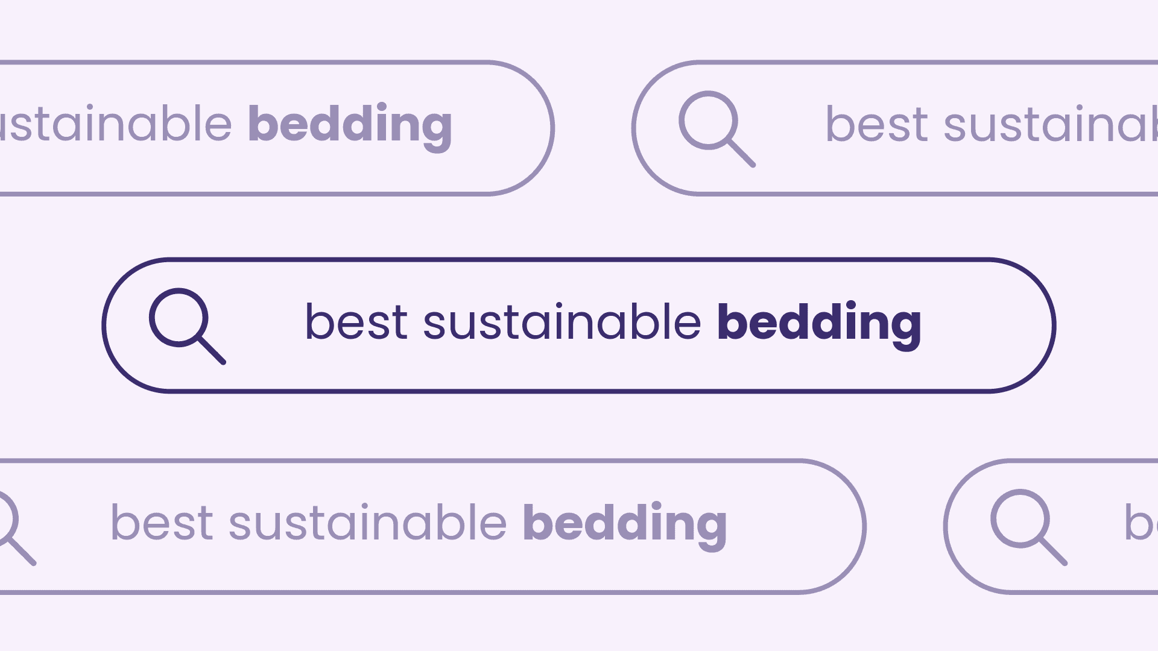Click empty space after "bedding" in the center bar
Screen dimensions: 1158x651
click(x=983, y=325)
